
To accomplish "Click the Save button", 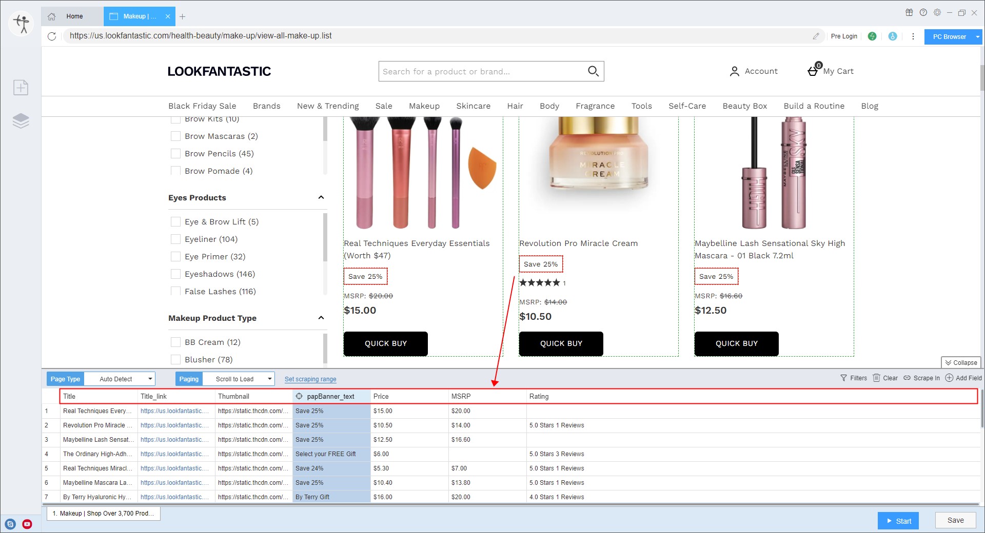I will pyautogui.click(x=955, y=520).
